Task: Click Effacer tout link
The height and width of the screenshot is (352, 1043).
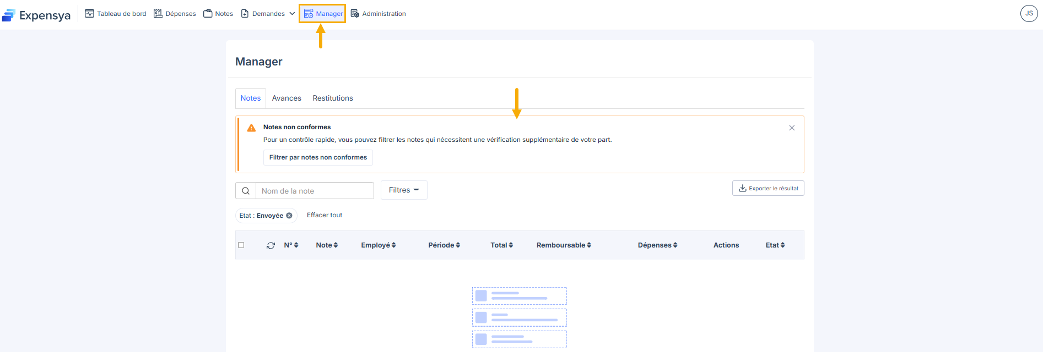Action: (325, 215)
